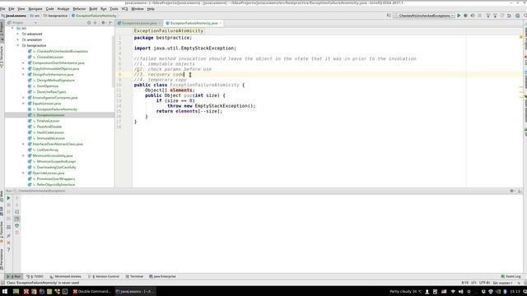Open Project Structure from the toolbar

pos(518,16)
